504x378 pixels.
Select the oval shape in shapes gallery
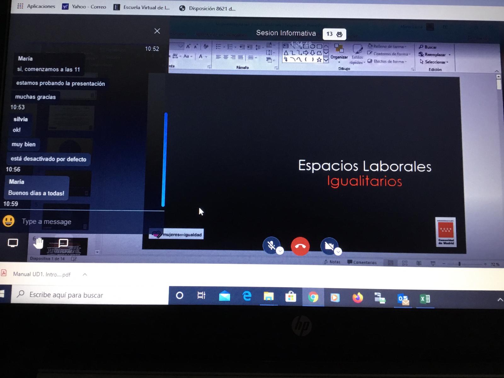coord(312,46)
